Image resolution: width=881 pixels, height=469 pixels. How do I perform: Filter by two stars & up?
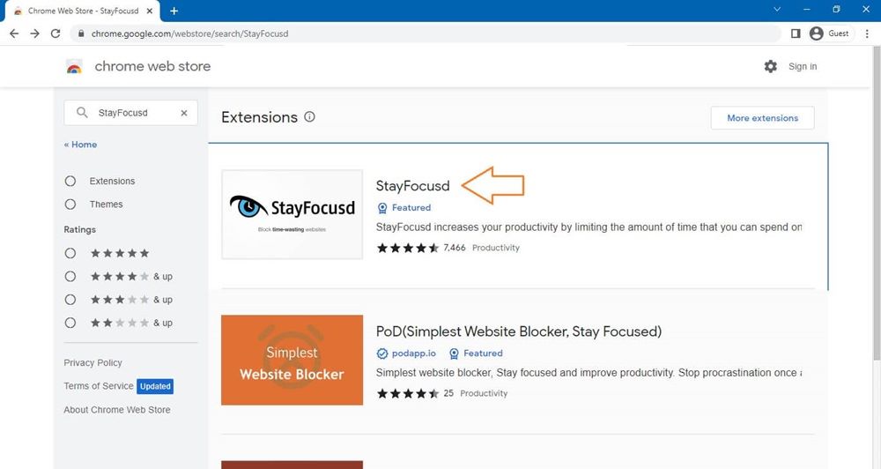(x=70, y=323)
